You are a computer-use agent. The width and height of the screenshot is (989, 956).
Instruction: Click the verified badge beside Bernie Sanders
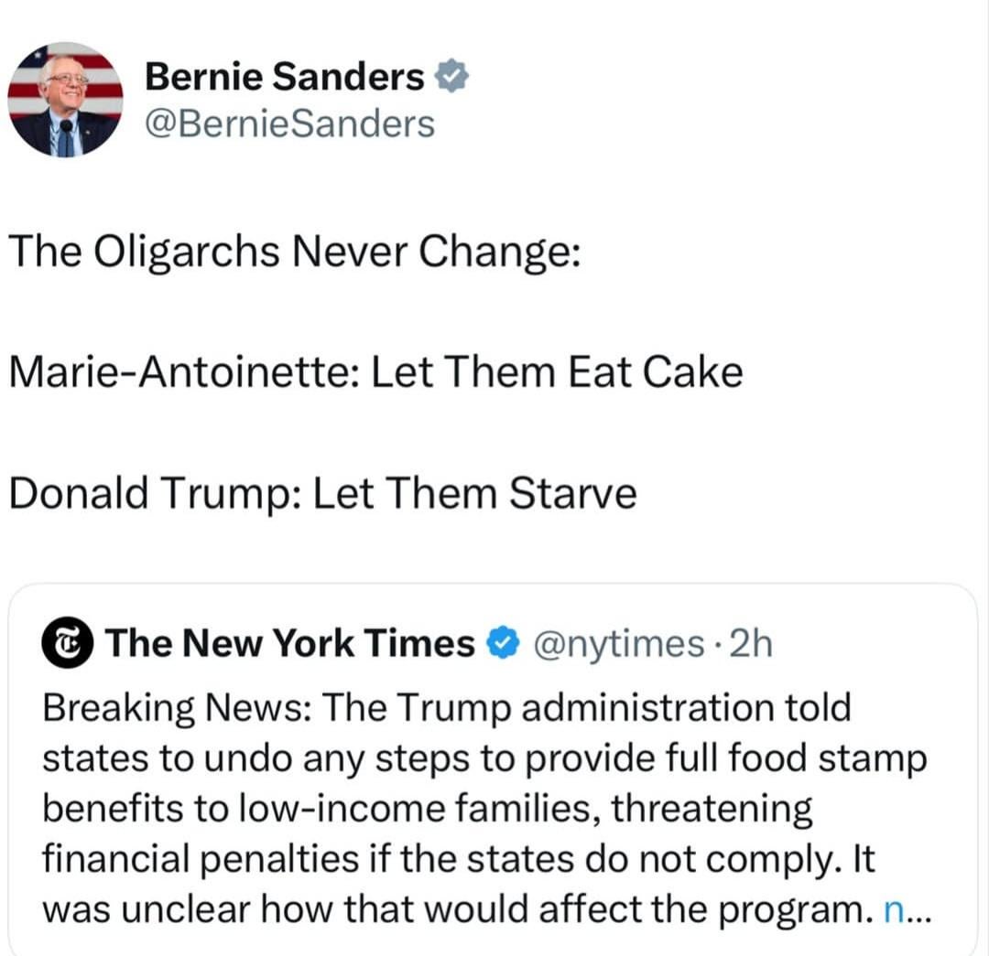click(450, 78)
